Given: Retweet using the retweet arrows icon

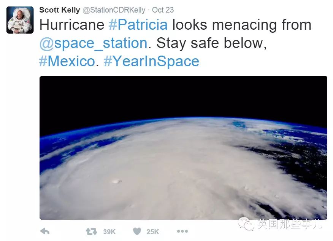Looking at the screenshot, I should [91, 231].
